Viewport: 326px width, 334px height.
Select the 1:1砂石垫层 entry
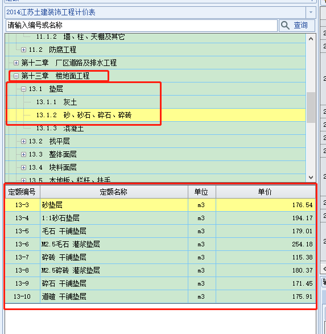[114, 218]
